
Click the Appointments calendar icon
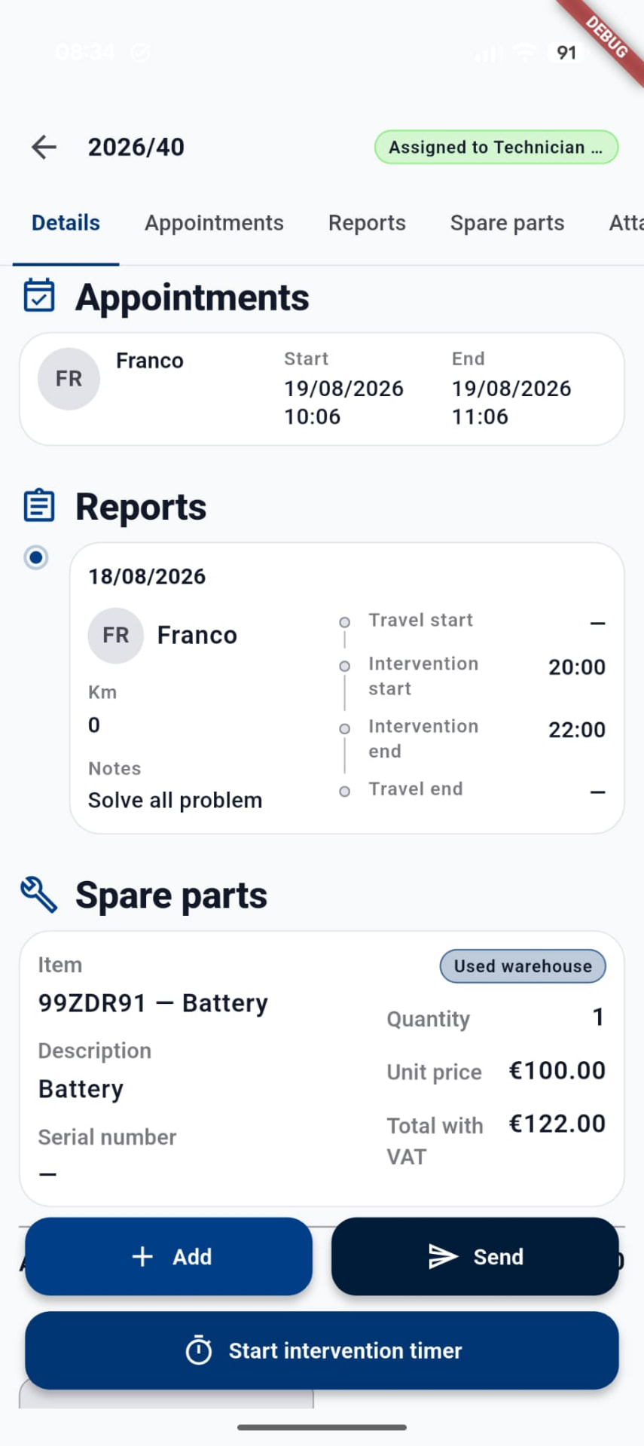[39, 295]
